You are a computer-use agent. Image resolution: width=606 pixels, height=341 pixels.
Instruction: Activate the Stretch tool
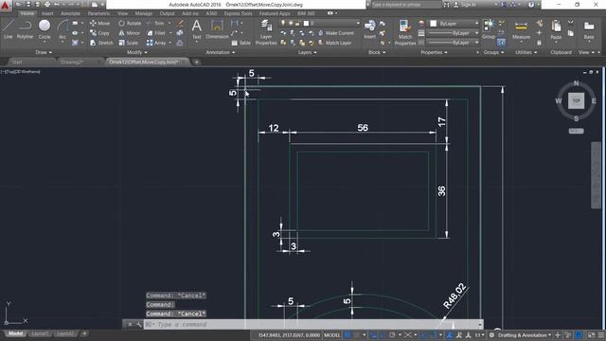(101, 43)
